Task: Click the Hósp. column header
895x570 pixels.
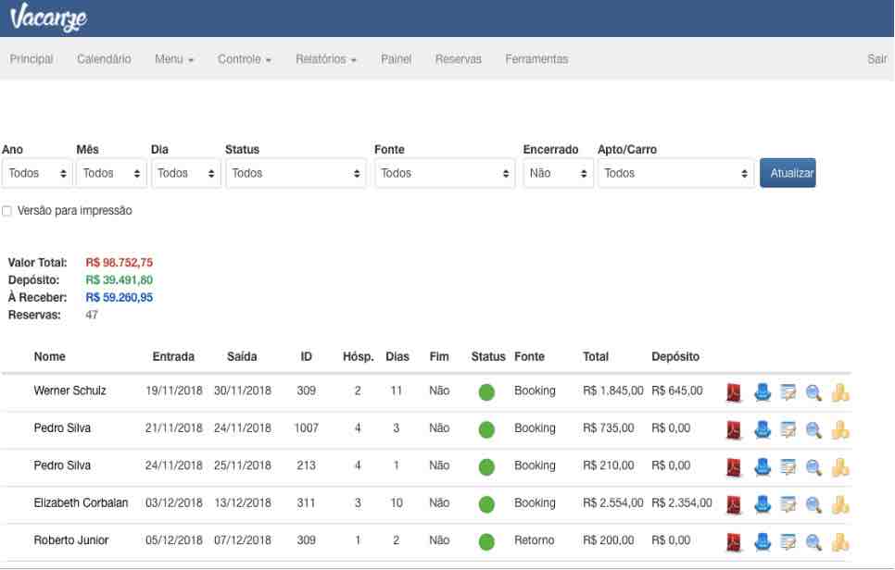Action: click(x=359, y=357)
